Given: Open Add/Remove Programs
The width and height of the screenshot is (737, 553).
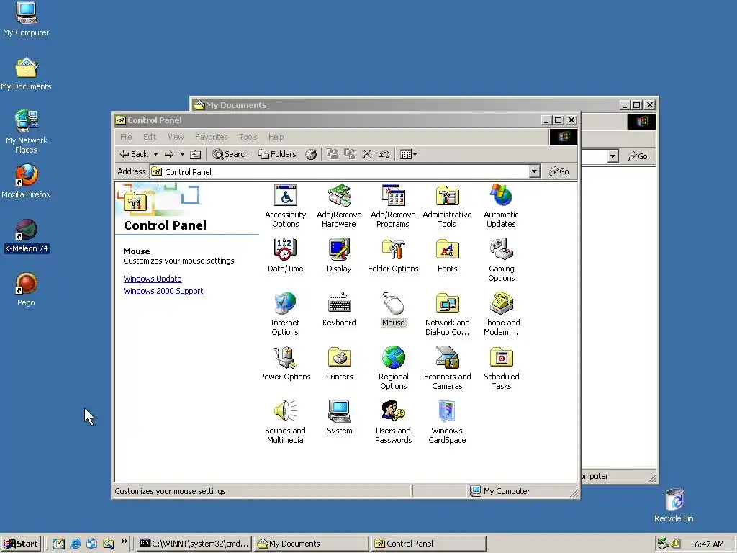Looking at the screenshot, I should coord(393,206).
